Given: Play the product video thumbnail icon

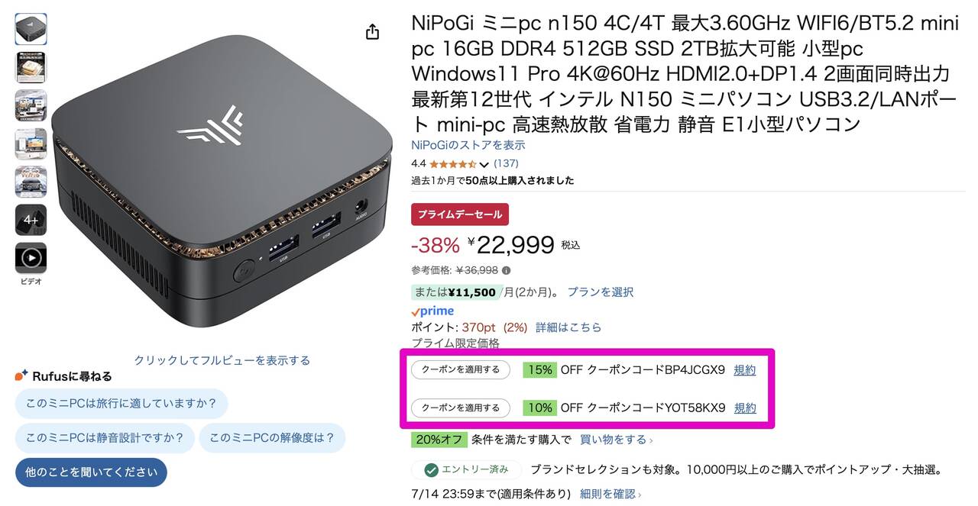Looking at the screenshot, I should tap(31, 258).
